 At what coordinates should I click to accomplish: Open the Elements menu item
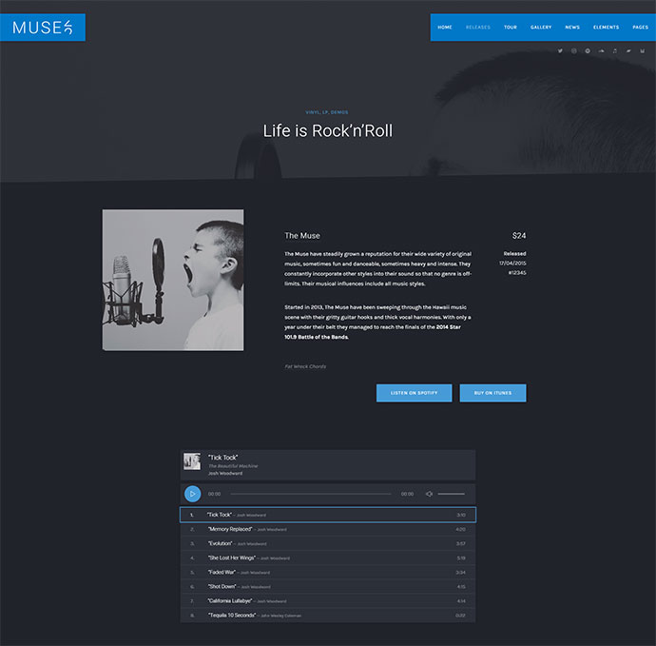(606, 28)
